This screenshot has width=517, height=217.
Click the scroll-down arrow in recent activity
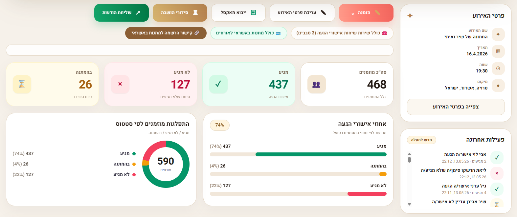409,204
